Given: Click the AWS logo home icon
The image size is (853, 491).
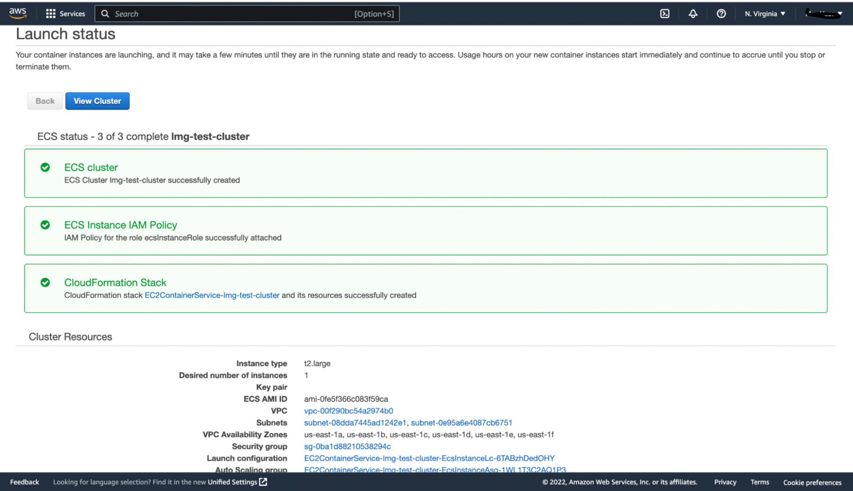Looking at the screenshot, I should [x=18, y=13].
